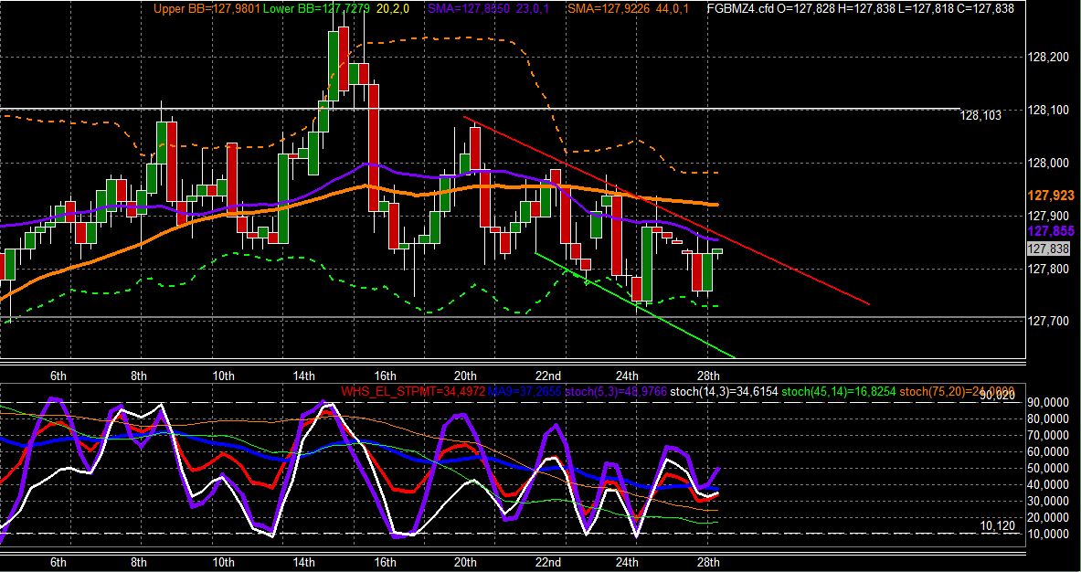The image size is (1081, 572).
Task: Click the 8th date label under price chart
Action: [x=139, y=376]
